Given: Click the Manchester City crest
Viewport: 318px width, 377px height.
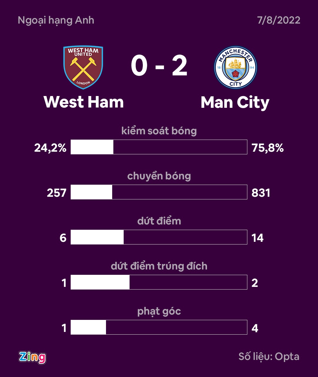Looking at the screenshot, I should pyautogui.click(x=236, y=67).
